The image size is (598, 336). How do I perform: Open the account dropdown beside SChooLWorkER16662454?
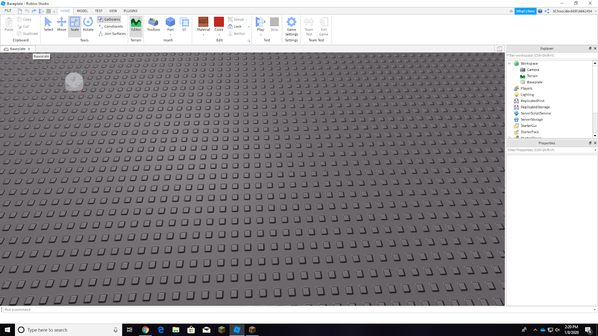595,11
